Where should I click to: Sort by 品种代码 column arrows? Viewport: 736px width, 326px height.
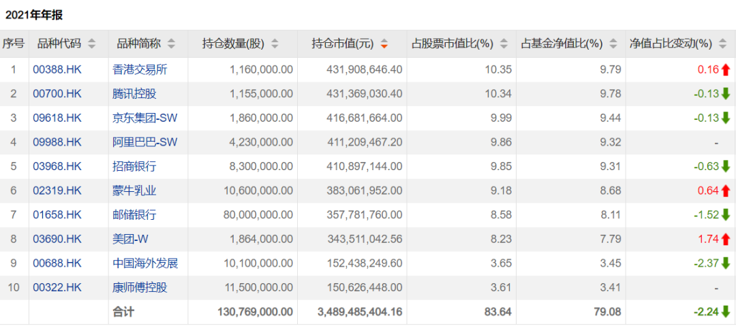coord(92,44)
